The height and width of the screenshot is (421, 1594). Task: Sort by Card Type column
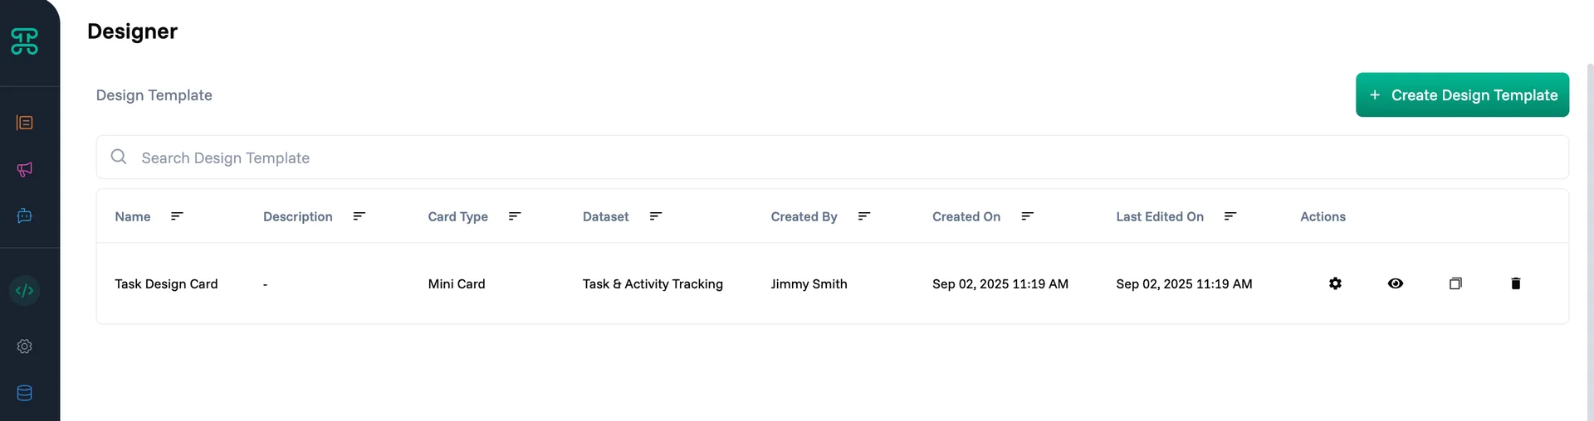click(515, 216)
